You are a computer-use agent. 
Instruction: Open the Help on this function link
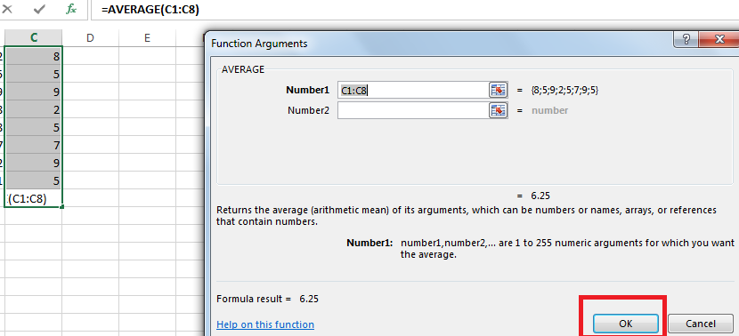264,324
